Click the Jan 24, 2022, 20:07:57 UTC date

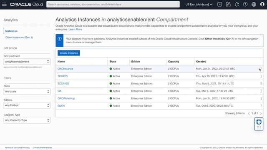[216, 69]
